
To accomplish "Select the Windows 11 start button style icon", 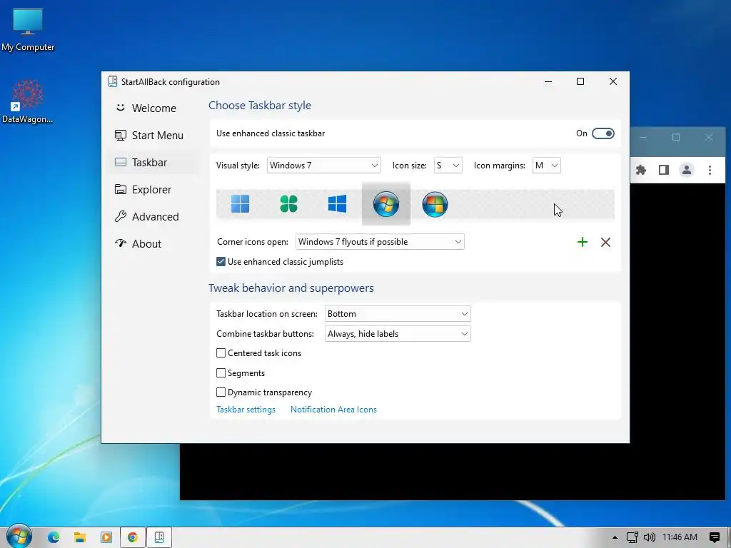I will pyautogui.click(x=240, y=203).
